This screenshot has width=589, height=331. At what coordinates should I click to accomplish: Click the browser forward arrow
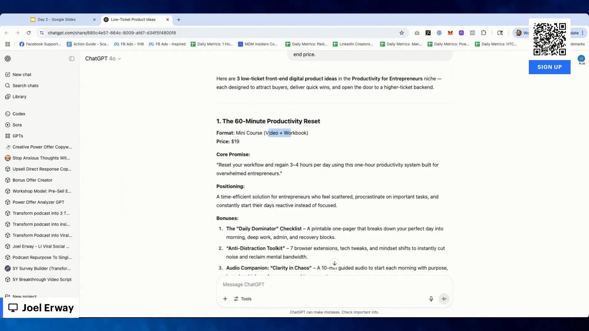[x=17, y=33]
